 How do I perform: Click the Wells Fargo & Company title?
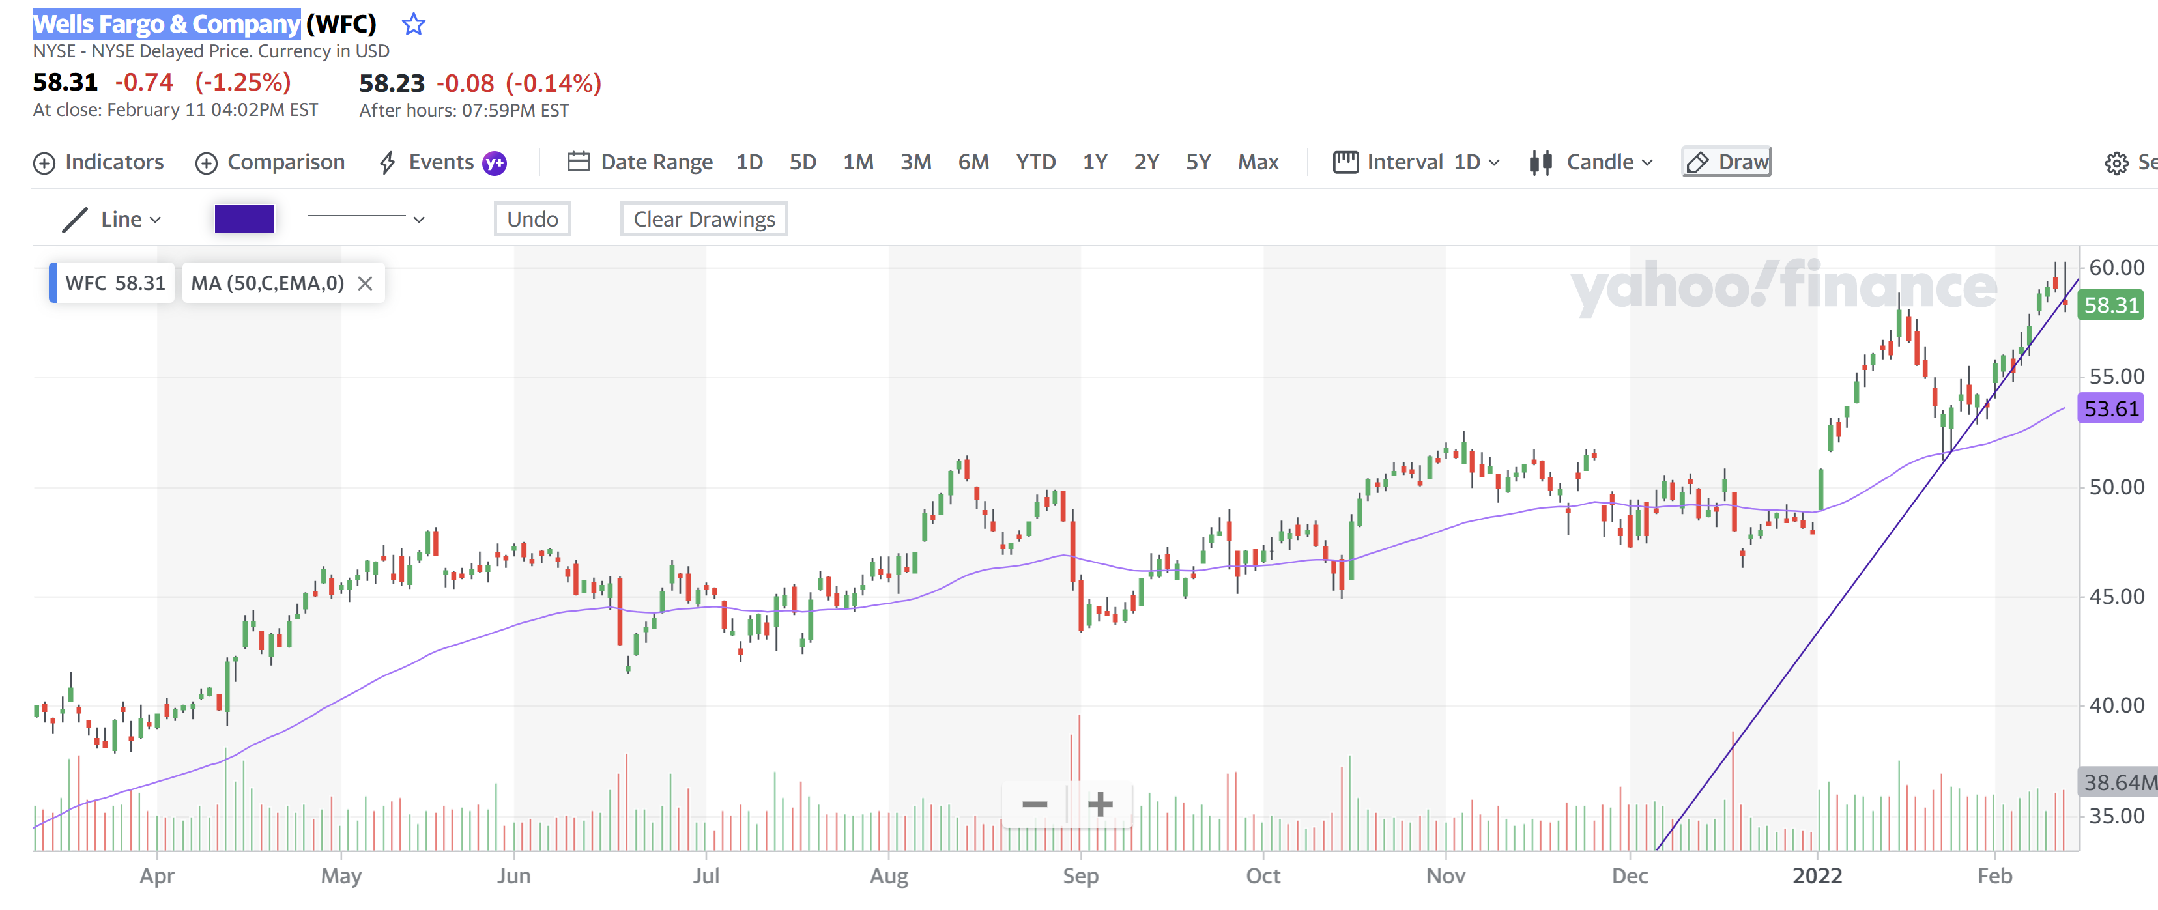[x=166, y=23]
